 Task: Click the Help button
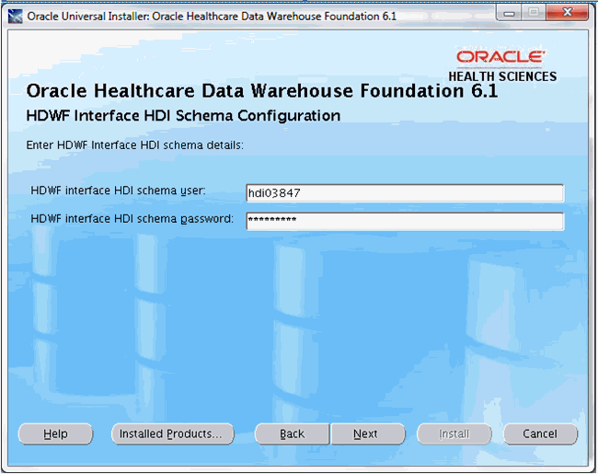(56, 434)
